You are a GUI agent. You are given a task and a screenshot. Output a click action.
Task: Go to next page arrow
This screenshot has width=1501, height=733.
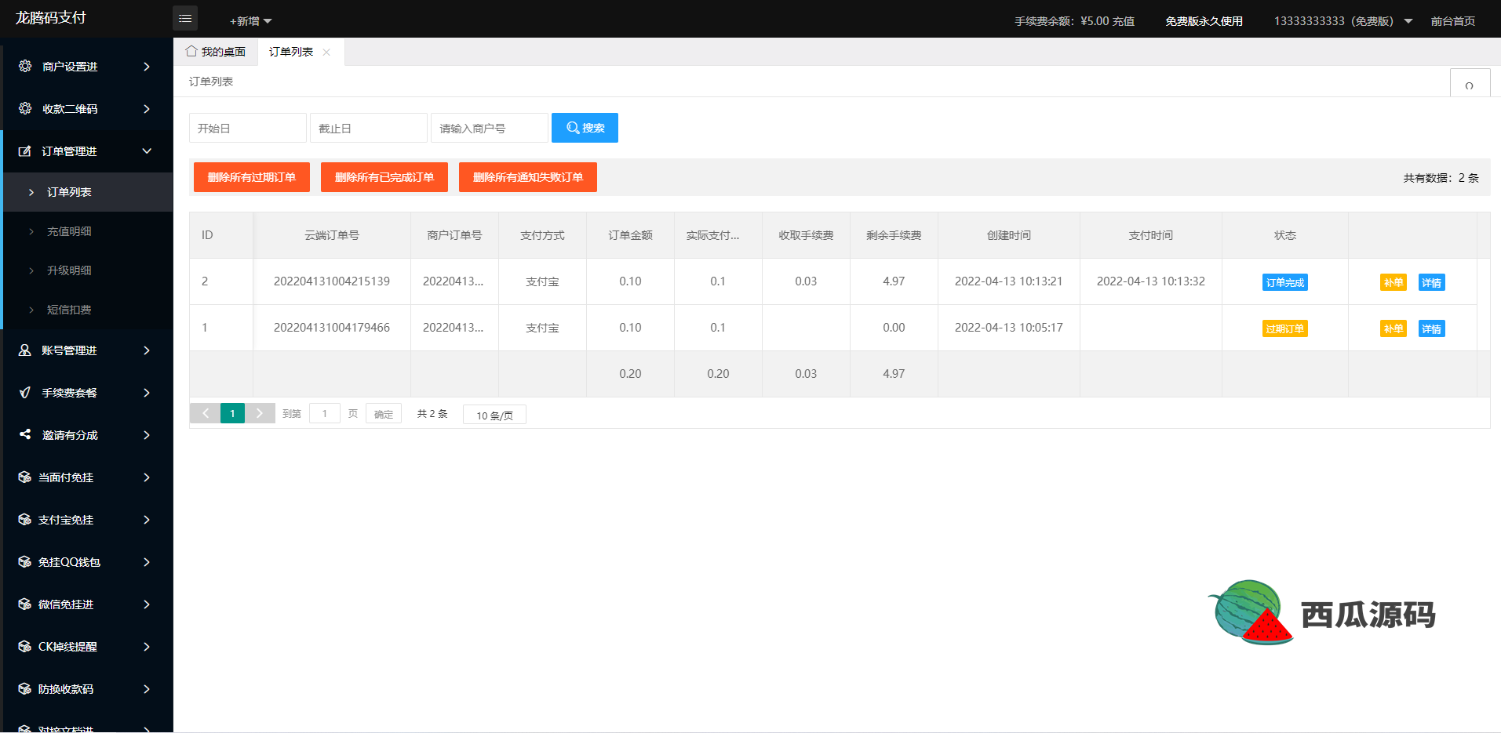tap(260, 413)
